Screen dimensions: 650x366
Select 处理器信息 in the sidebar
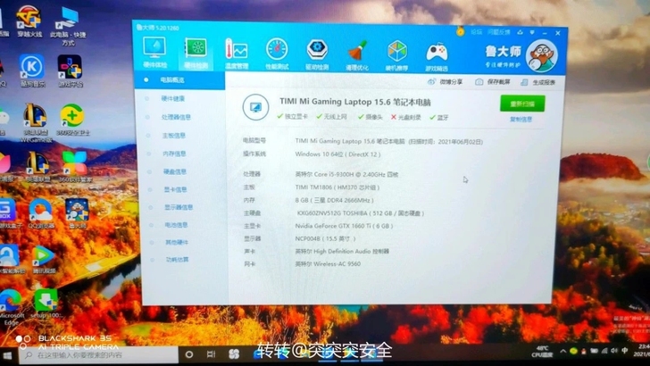pos(176,117)
